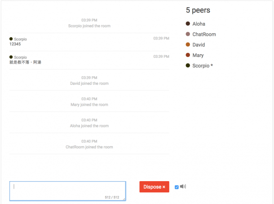Click Aloha's dark brown color dot

click(x=188, y=24)
